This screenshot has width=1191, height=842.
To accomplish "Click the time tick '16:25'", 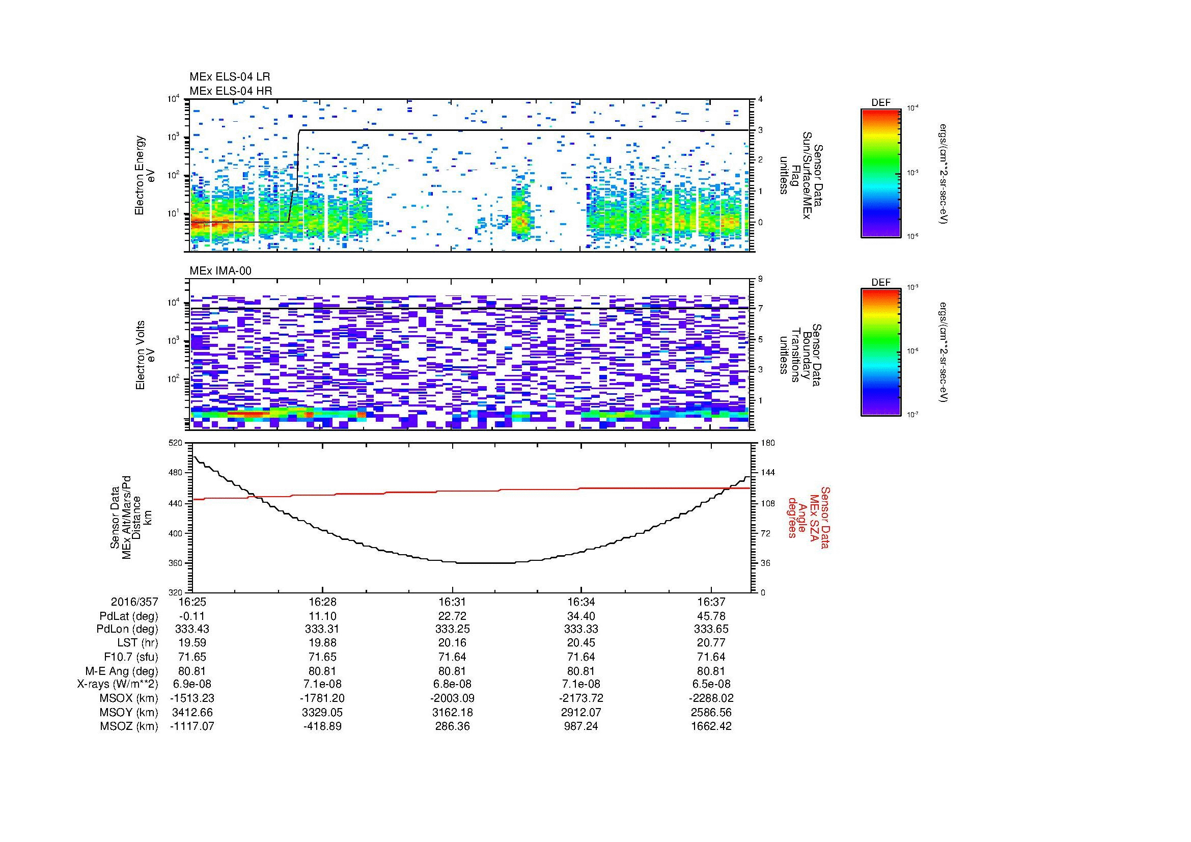I will pos(192,602).
